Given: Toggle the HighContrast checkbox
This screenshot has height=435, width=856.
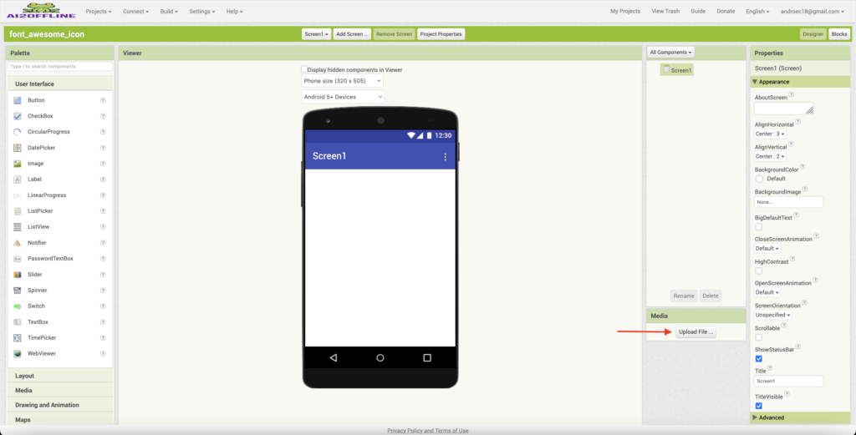Looking at the screenshot, I should (x=758, y=271).
